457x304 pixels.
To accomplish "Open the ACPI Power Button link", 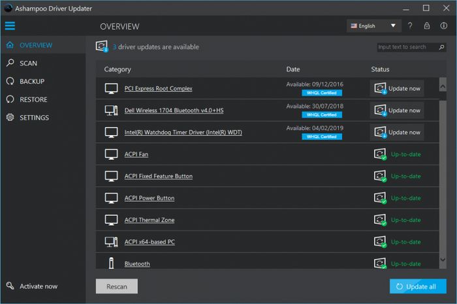I will [150, 198].
